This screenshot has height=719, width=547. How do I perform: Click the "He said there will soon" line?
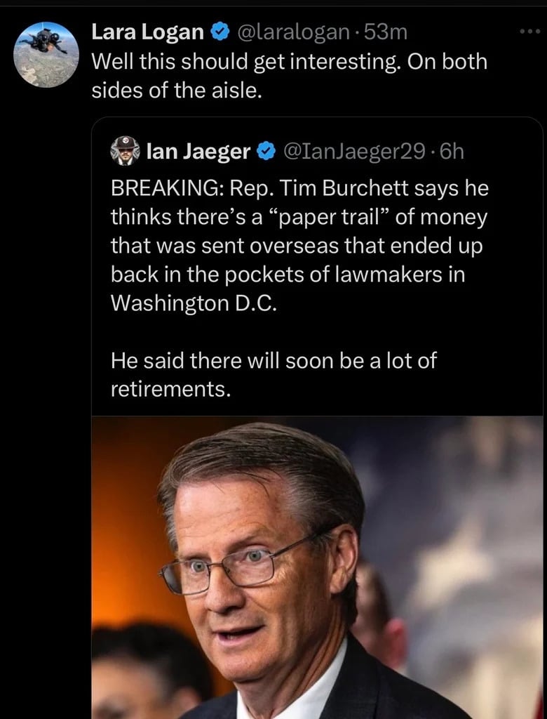coord(273,361)
